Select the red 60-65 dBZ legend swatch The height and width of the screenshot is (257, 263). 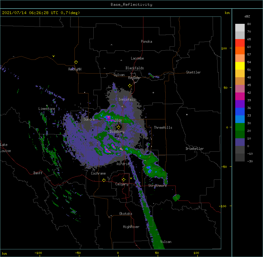click(x=240, y=43)
